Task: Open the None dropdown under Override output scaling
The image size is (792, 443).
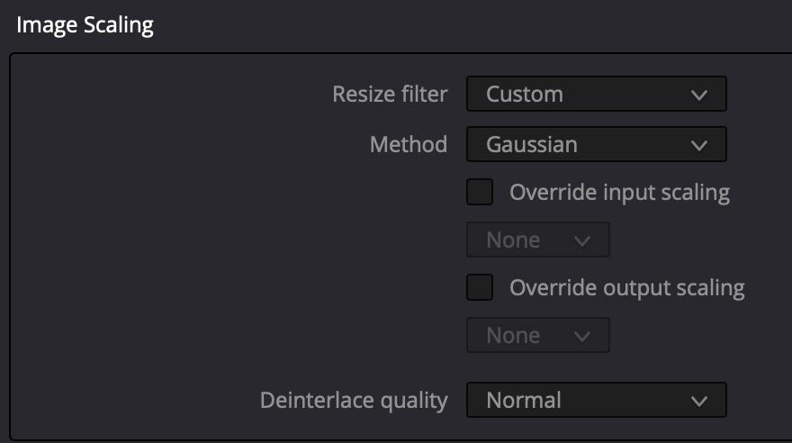Action: pyautogui.click(x=537, y=336)
